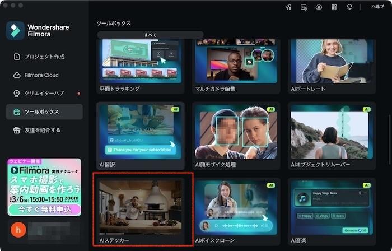This screenshot has width=392, height=251.
Task: Click the paper plane send icon
Action: tap(288, 7)
